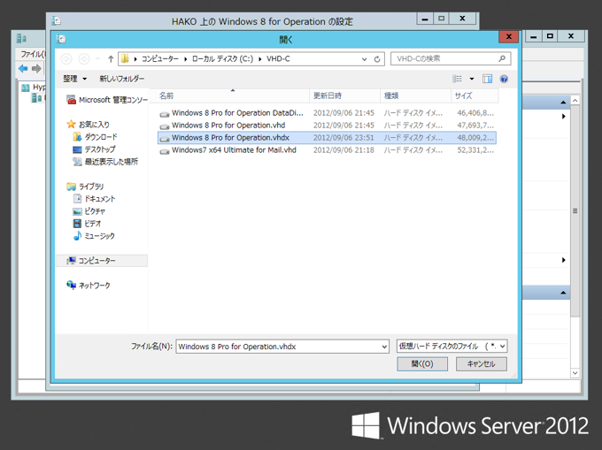Click the キャンセル button
Image resolution: width=602 pixels, height=450 pixels.
point(481,363)
